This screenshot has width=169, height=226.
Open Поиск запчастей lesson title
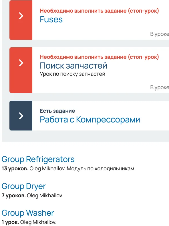point(73,66)
